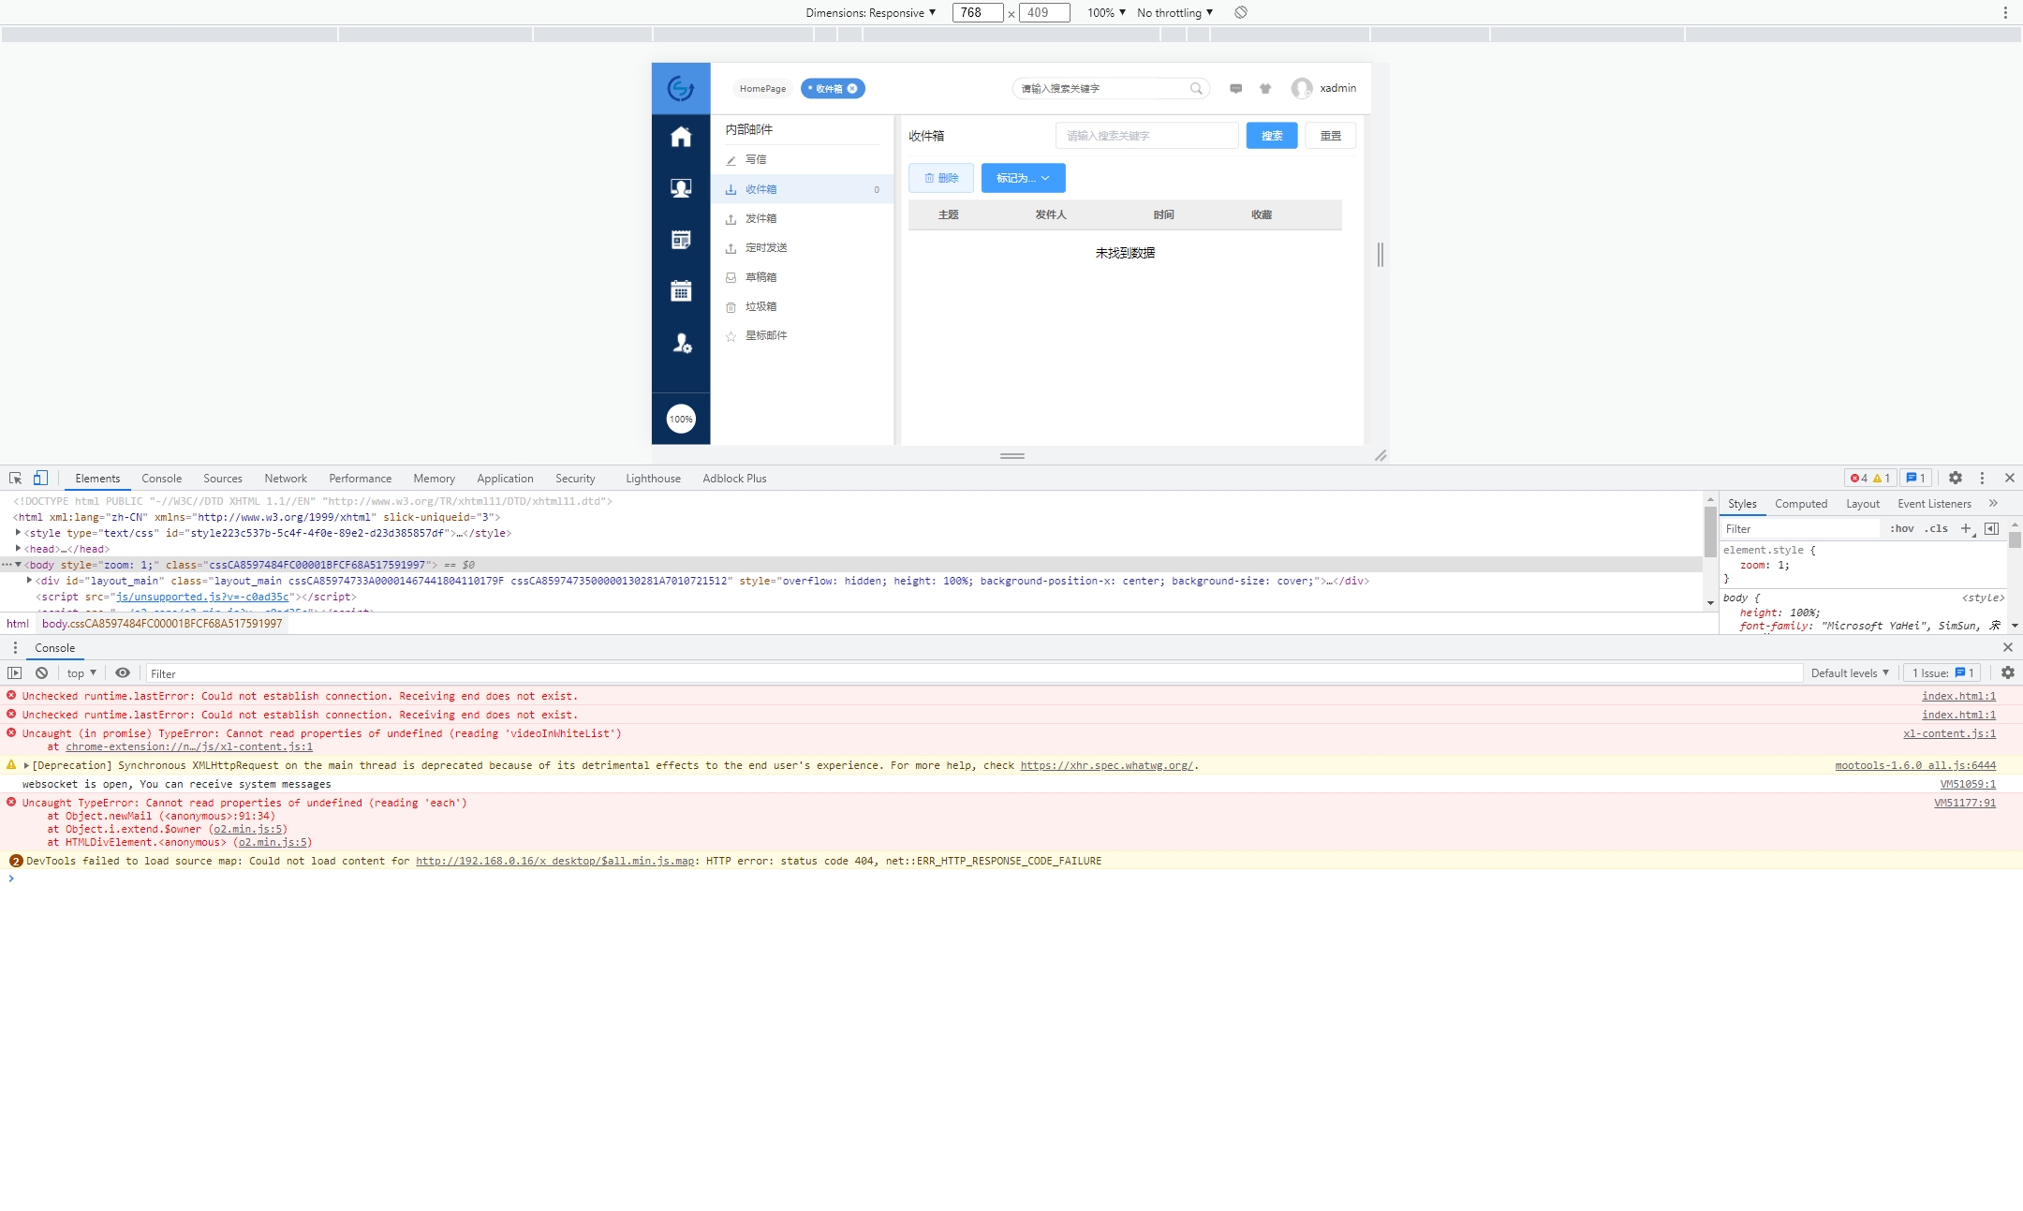This screenshot has width=2023, height=1211.
Task: Toggle device toolbar icon in DevTools
Action: tap(40, 478)
